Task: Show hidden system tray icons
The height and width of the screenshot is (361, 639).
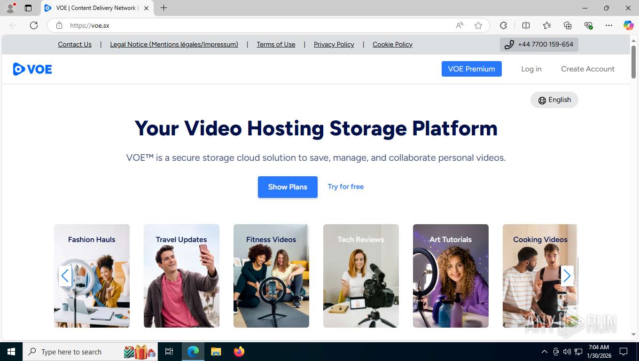Action: click(x=545, y=352)
